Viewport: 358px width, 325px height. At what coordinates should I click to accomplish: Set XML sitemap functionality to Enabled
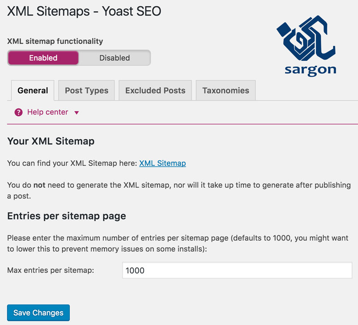(x=43, y=58)
